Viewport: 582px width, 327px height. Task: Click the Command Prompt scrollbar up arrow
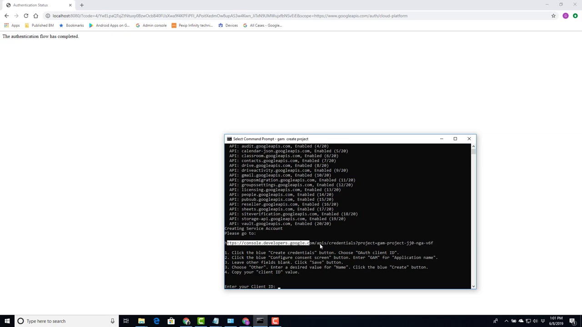[x=473, y=146]
